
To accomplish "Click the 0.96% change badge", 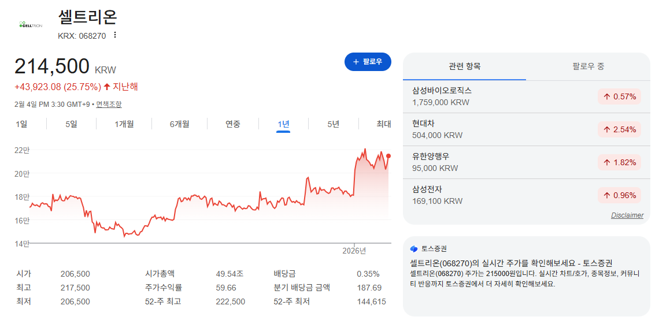I will (x=620, y=195).
